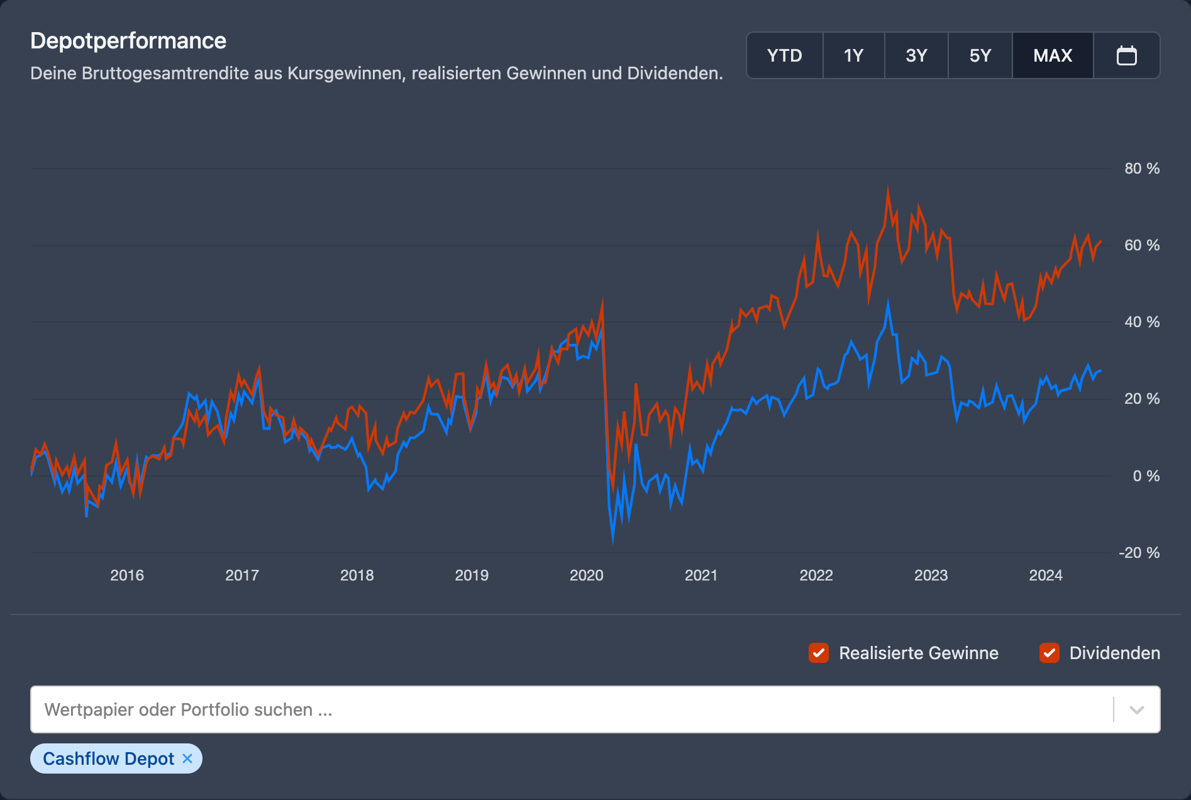Show the 1Y performance view

click(x=853, y=55)
